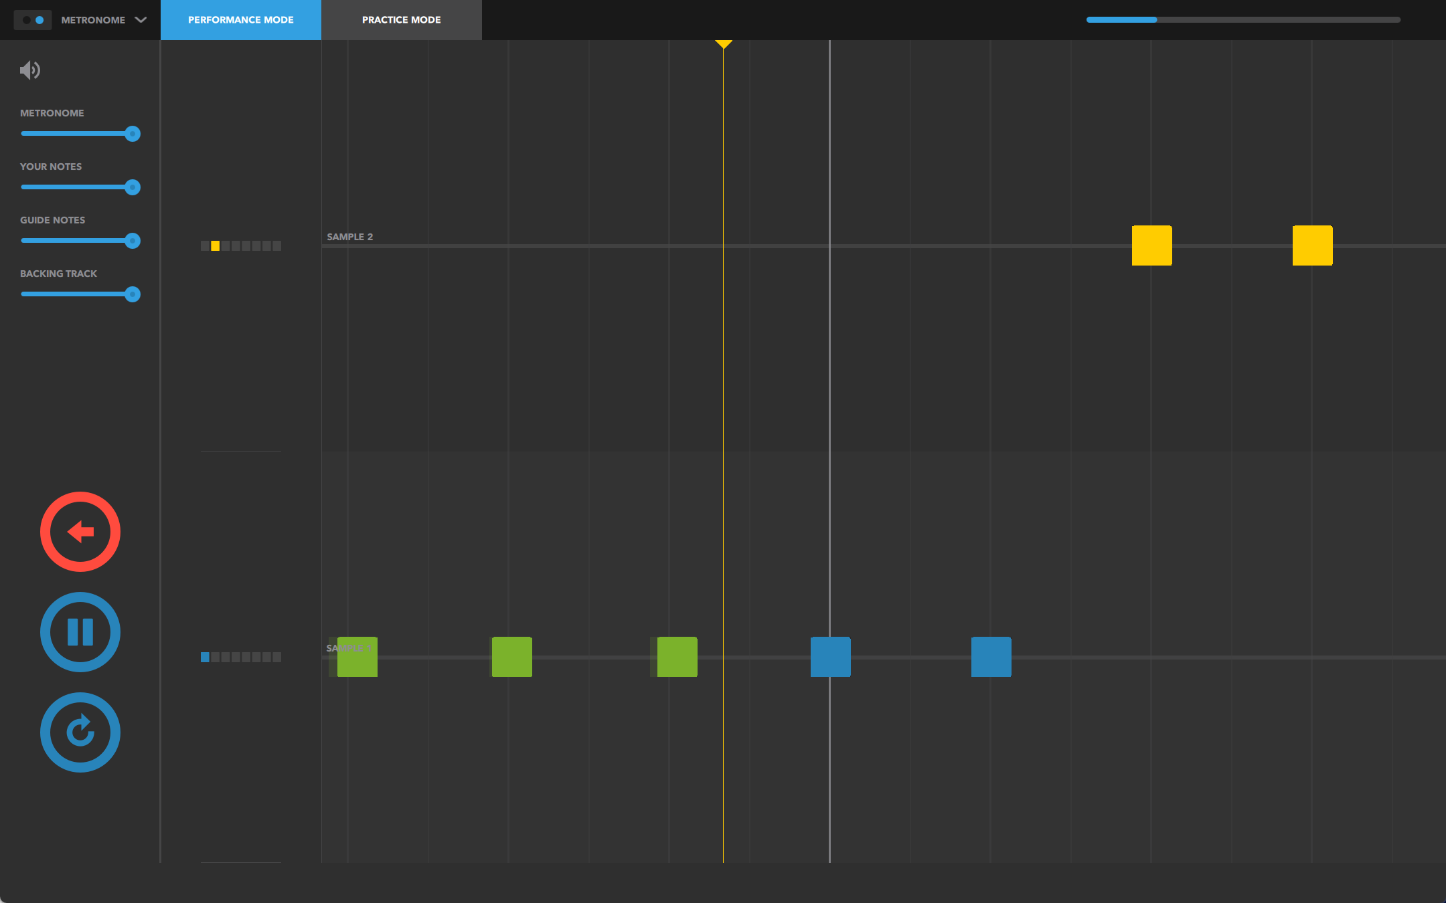
Task: Click the Your Notes label
Action: [51, 167]
